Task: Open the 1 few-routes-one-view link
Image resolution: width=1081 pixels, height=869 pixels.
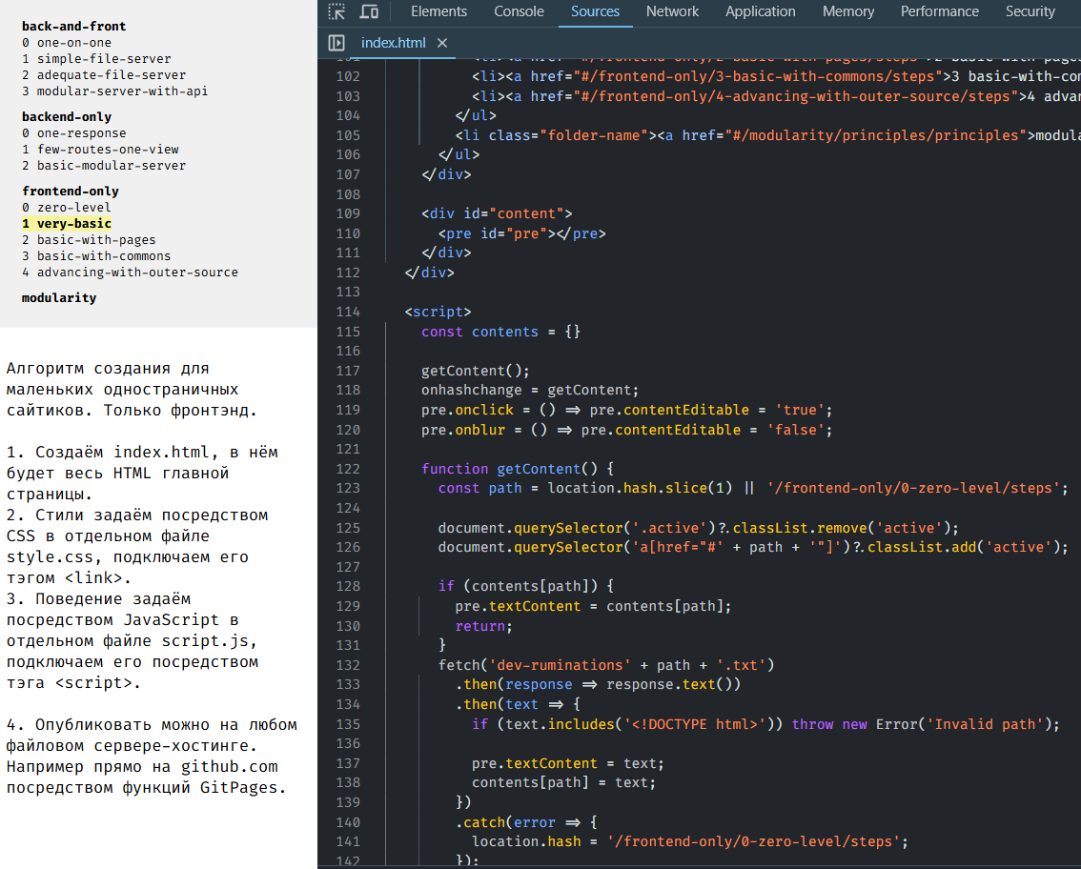Action: (100, 149)
